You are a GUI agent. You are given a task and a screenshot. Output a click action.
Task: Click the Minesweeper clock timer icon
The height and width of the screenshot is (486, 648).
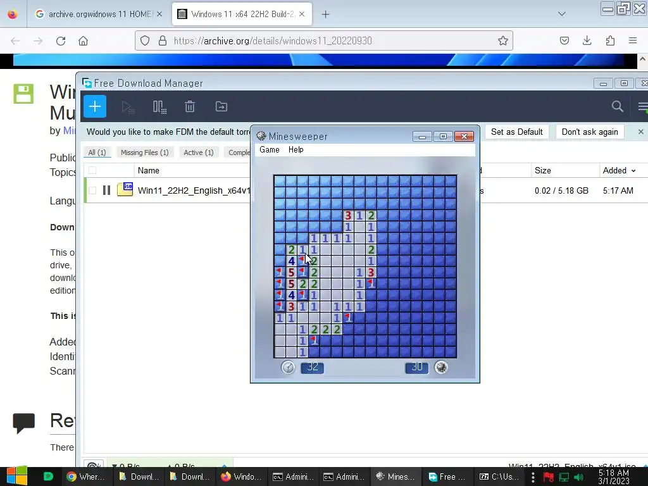point(288,367)
